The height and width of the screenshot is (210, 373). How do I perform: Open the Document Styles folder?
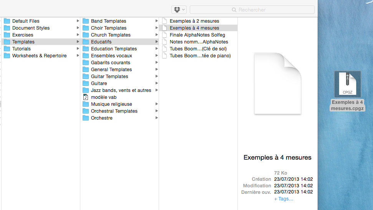pos(31,28)
